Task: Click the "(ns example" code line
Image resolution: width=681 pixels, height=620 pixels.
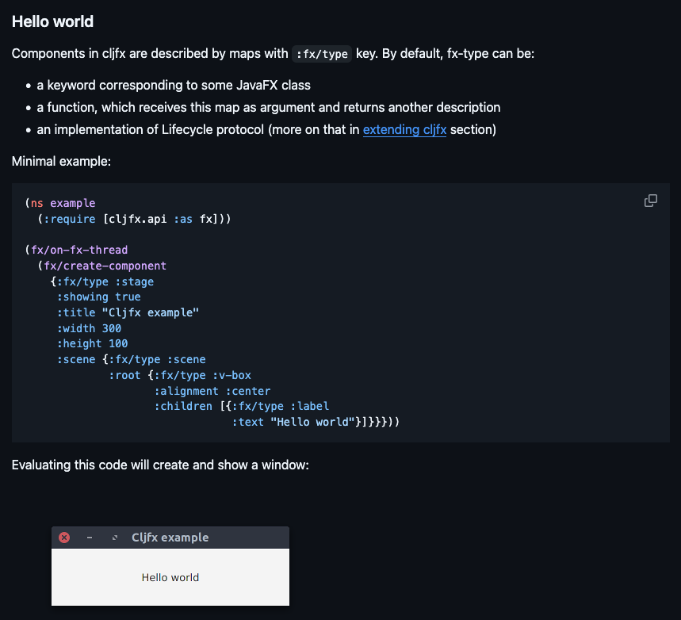Action: [x=60, y=203]
